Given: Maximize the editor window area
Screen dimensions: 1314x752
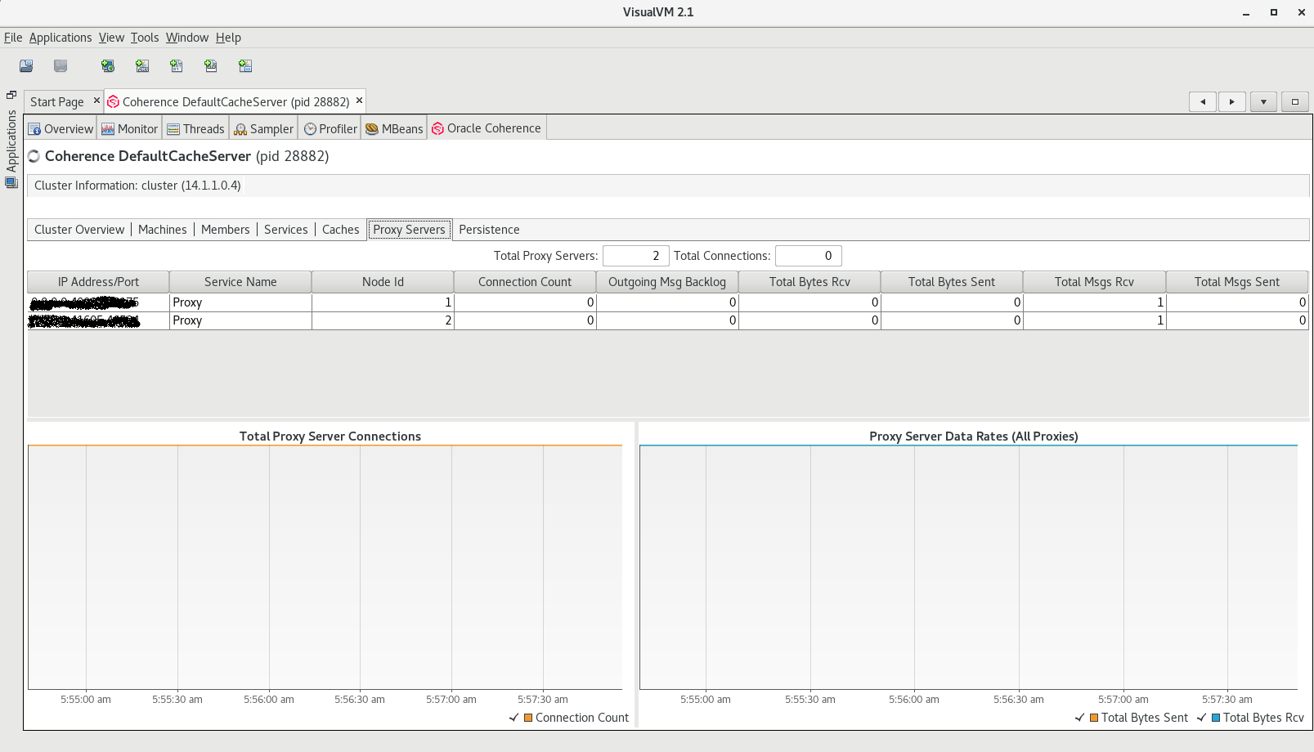Looking at the screenshot, I should [x=1294, y=101].
